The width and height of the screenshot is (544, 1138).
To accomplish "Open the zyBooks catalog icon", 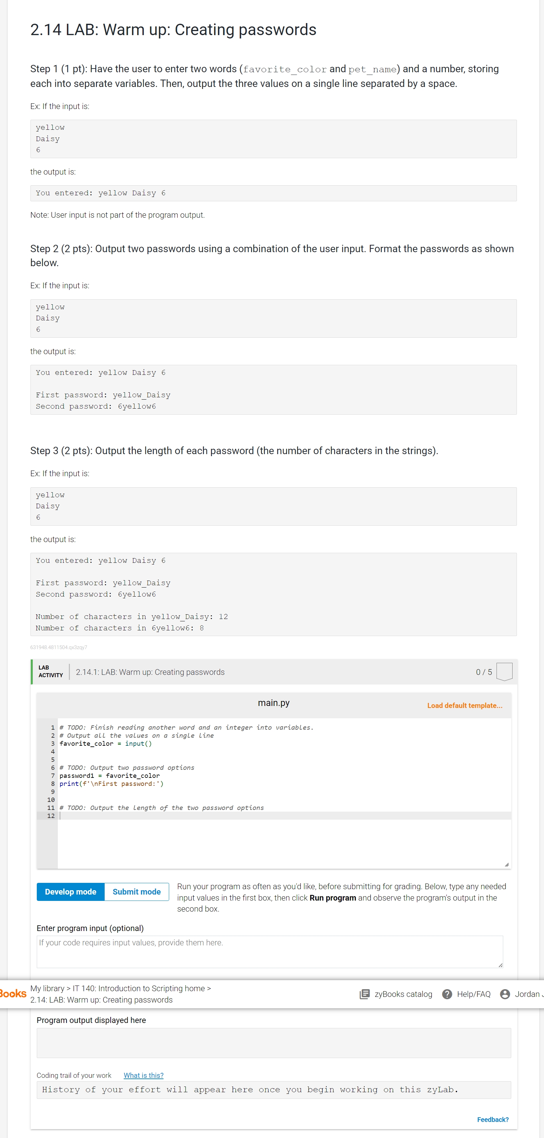I will 365,994.
